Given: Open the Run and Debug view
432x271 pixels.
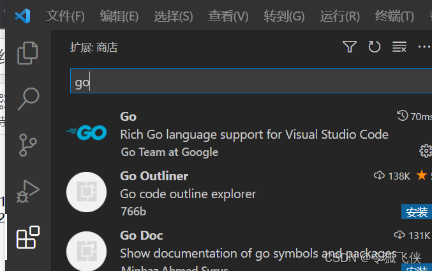Looking at the screenshot, I should click(x=28, y=191).
